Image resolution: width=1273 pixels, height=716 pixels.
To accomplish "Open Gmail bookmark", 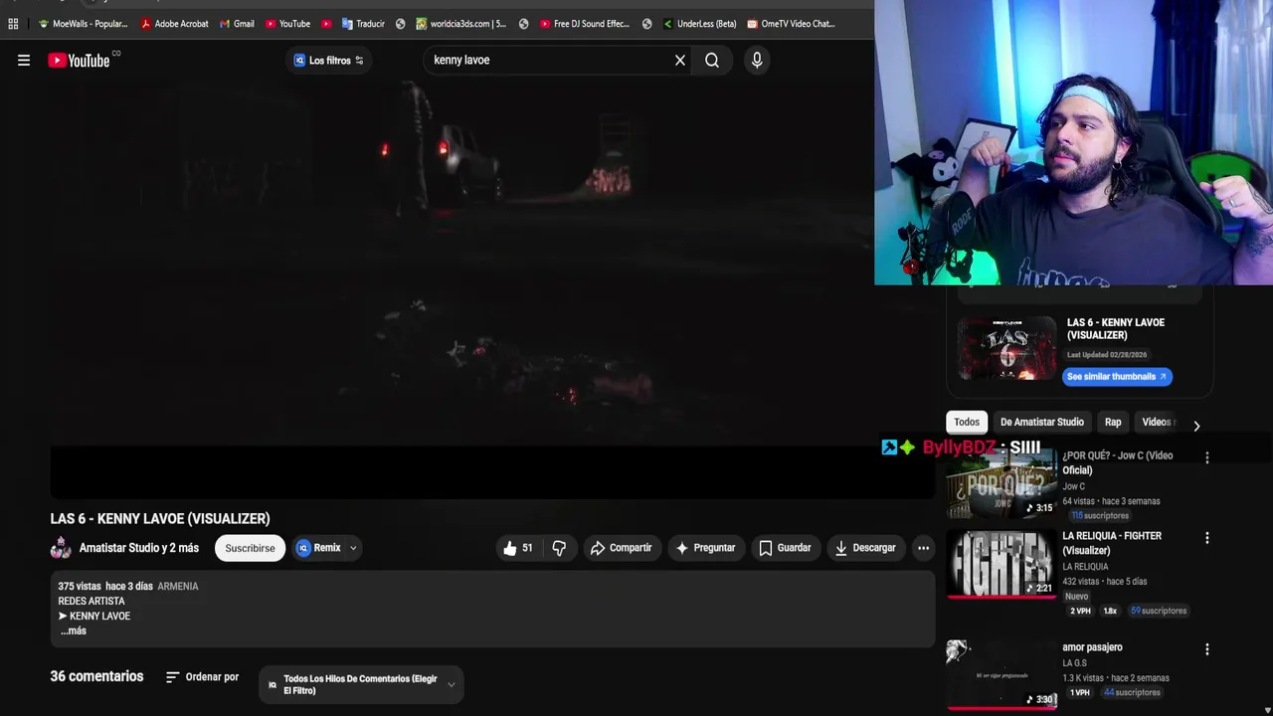I will 237,24.
